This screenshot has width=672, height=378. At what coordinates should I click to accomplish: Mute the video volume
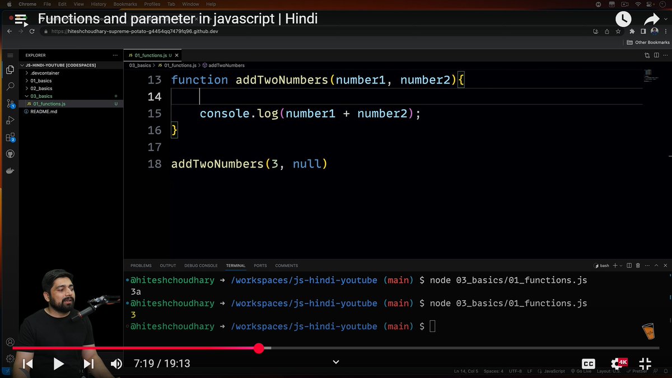pos(116,364)
